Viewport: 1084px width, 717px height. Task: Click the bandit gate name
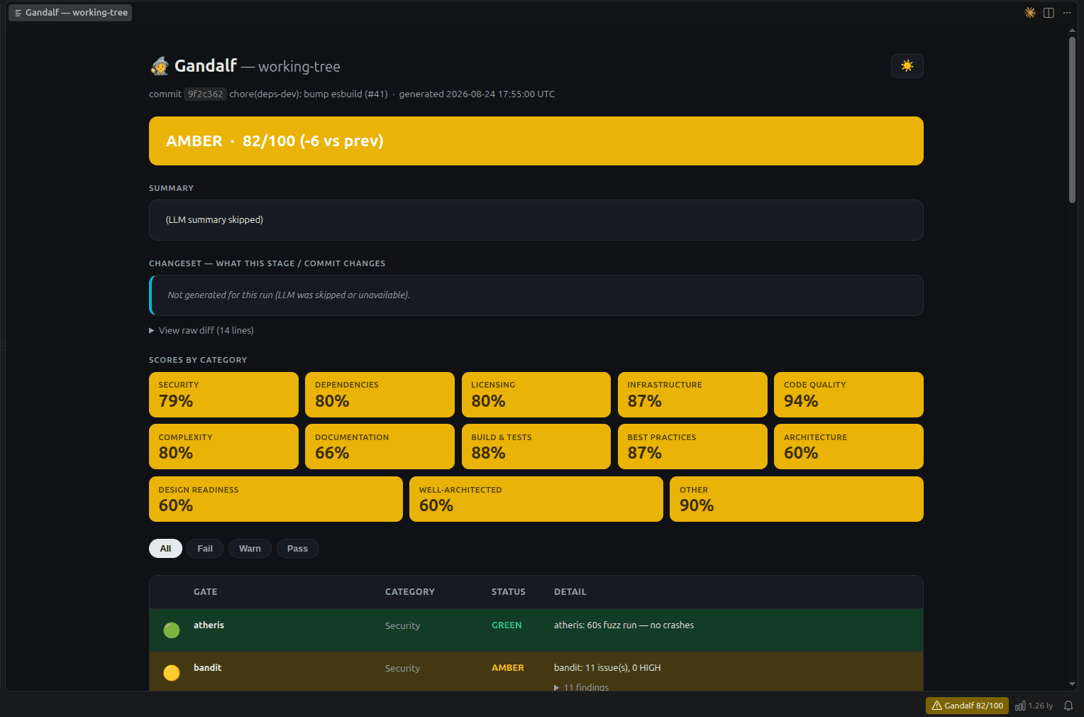point(208,668)
